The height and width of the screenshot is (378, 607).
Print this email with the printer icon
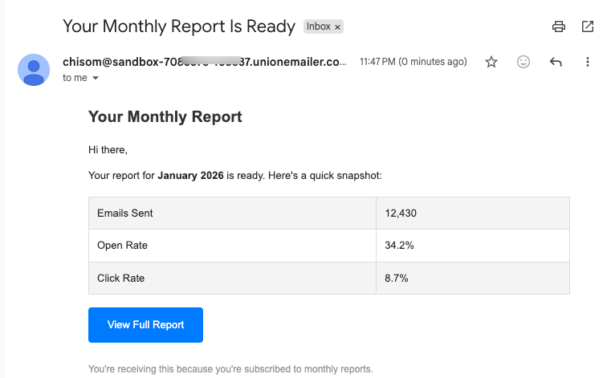(x=558, y=26)
